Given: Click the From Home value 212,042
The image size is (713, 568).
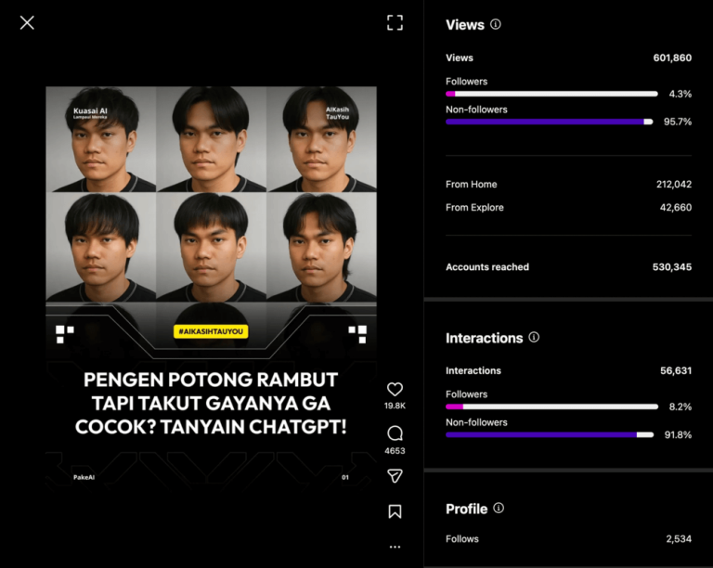Looking at the screenshot, I should [673, 184].
